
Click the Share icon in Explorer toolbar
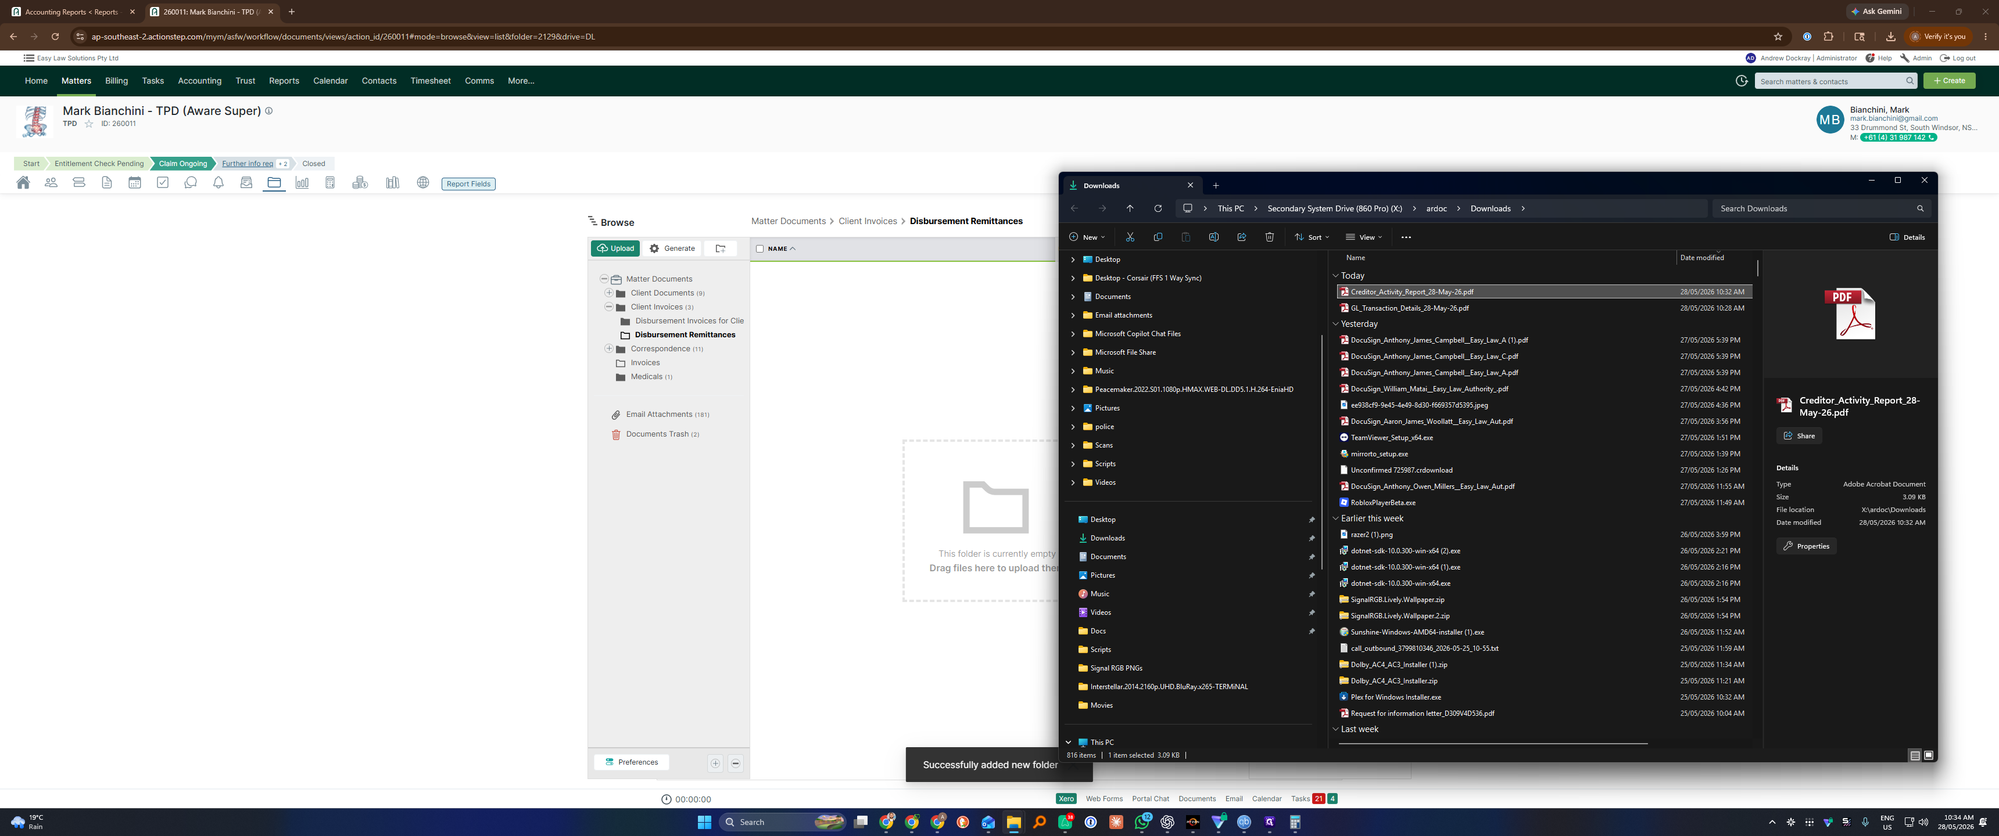(1242, 237)
